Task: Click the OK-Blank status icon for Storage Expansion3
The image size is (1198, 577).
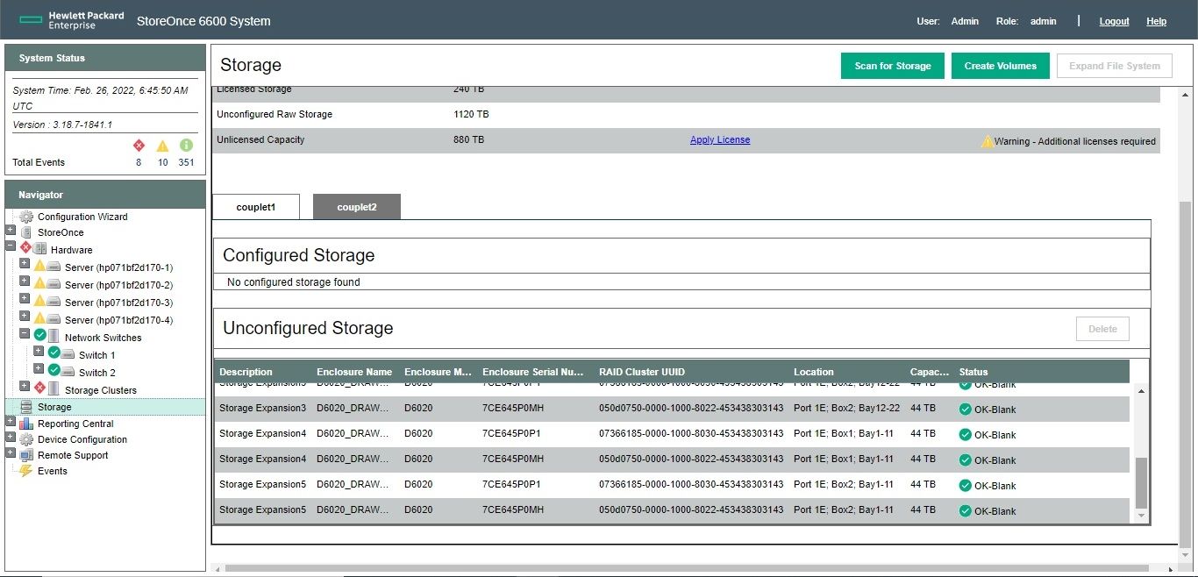Action: click(x=966, y=410)
